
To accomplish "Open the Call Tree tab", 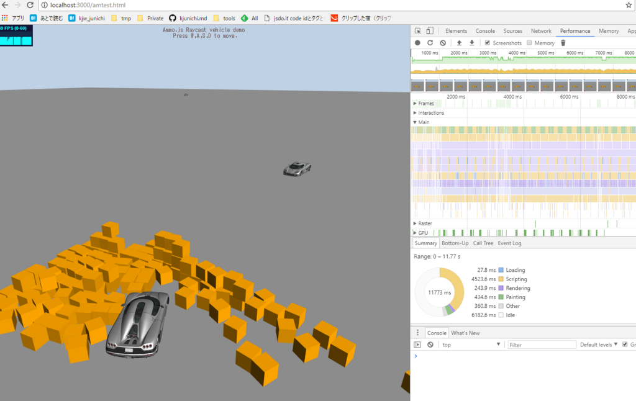I will coord(483,243).
